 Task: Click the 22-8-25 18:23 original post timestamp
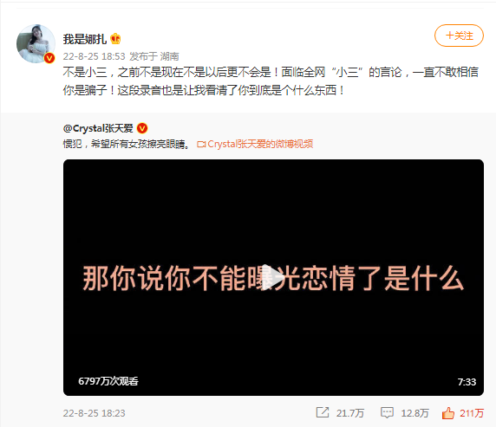[x=94, y=413]
